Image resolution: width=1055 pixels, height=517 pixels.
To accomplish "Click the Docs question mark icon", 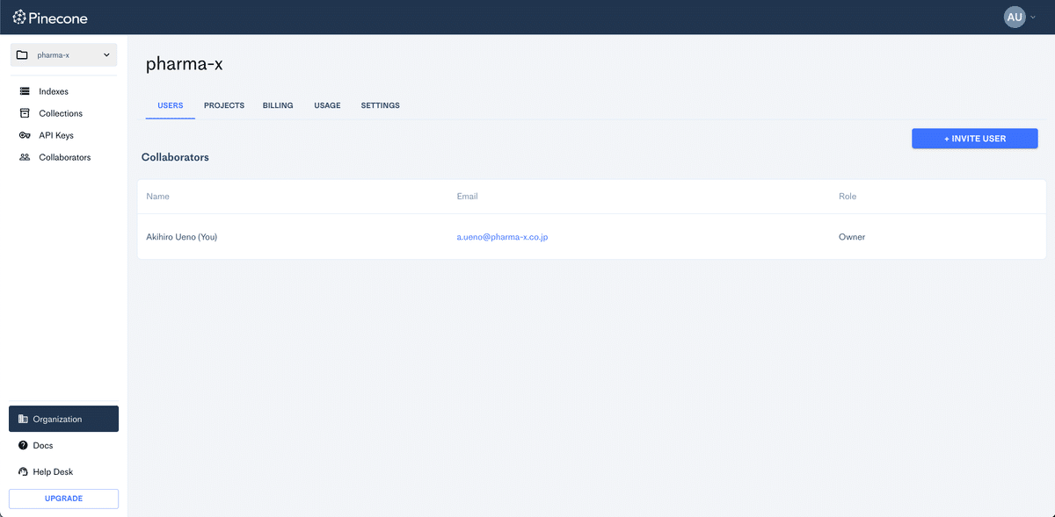I will click(23, 446).
